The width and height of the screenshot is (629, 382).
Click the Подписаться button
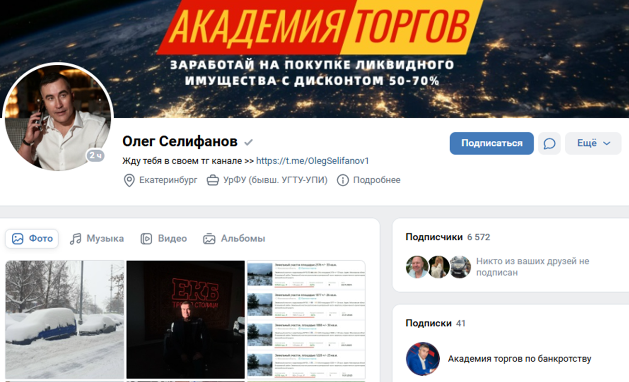tap(491, 143)
